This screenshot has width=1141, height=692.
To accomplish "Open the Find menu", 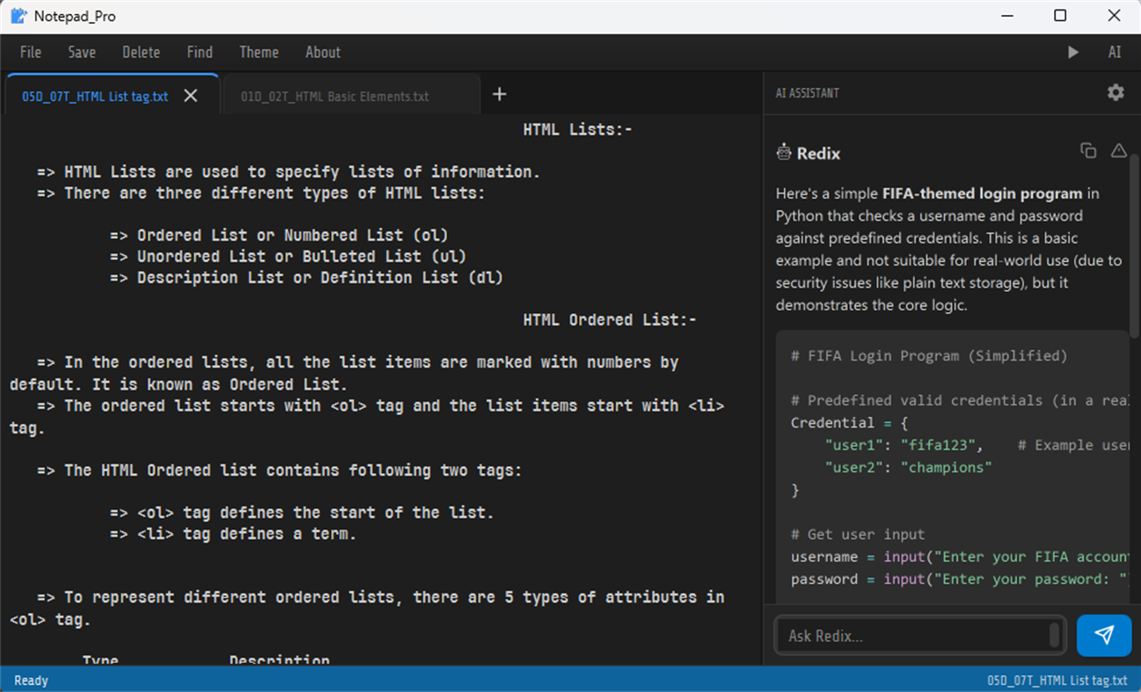I will point(200,53).
